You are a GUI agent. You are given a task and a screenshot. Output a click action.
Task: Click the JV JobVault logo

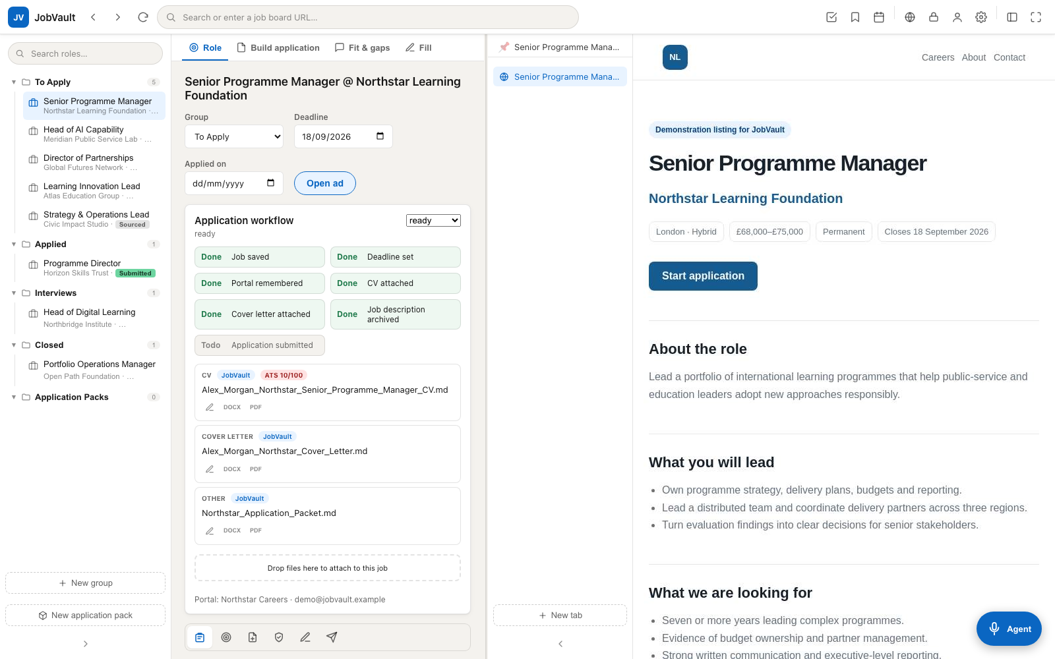pos(18,17)
